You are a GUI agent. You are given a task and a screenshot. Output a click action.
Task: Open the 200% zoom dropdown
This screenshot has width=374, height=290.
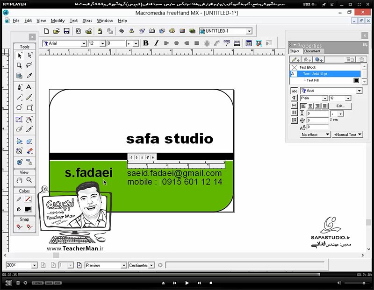click(34, 265)
